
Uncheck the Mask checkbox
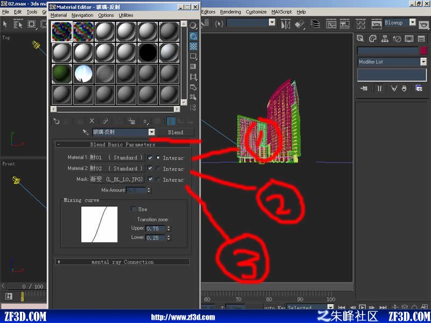tap(150, 179)
